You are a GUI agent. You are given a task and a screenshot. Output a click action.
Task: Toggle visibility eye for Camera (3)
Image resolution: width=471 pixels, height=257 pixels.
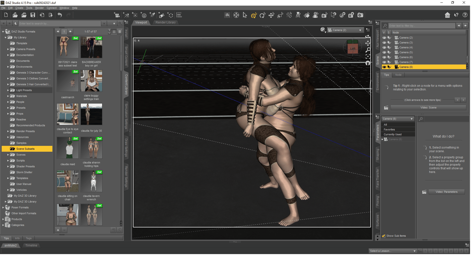[384, 43]
